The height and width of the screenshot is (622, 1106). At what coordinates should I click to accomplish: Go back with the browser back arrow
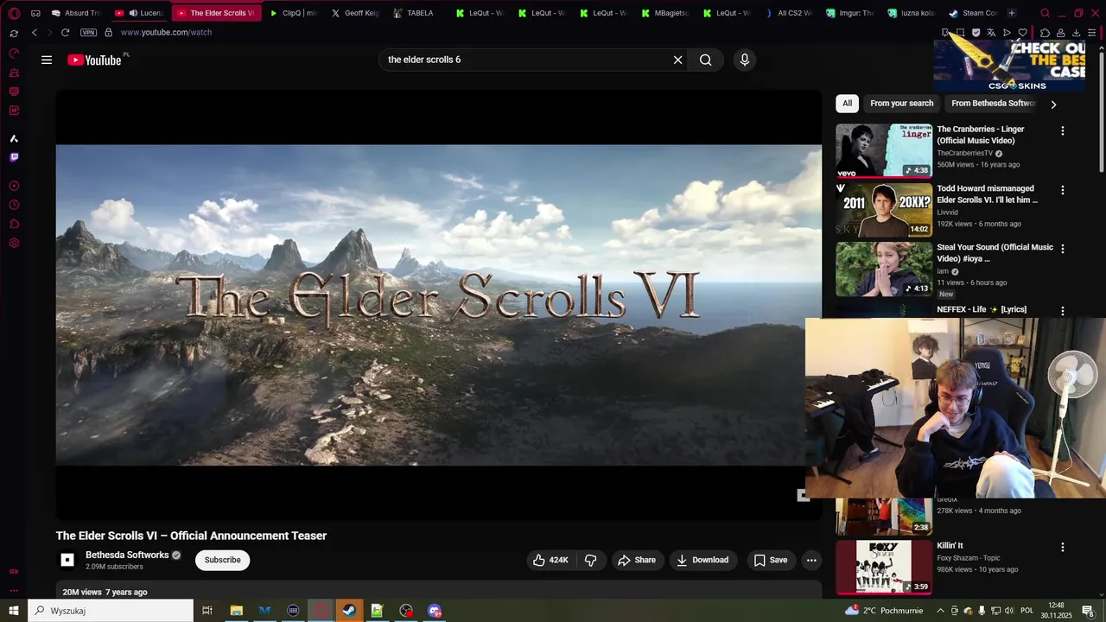point(35,32)
